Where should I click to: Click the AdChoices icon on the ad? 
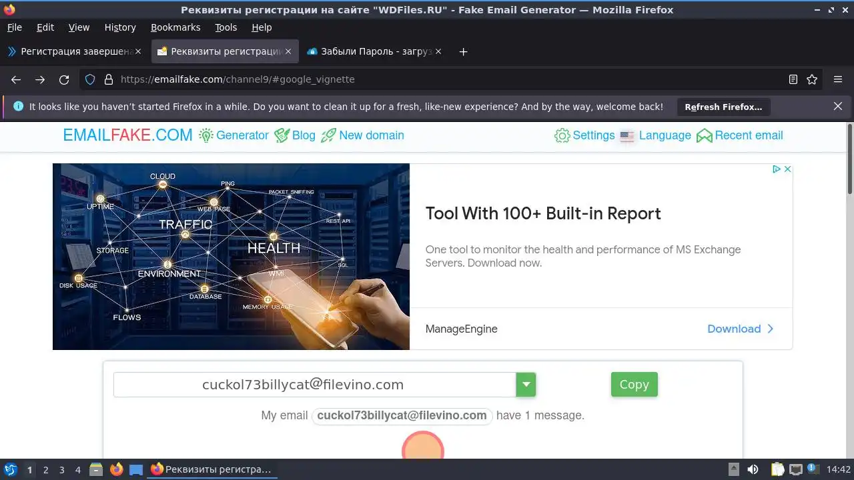[777, 169]
